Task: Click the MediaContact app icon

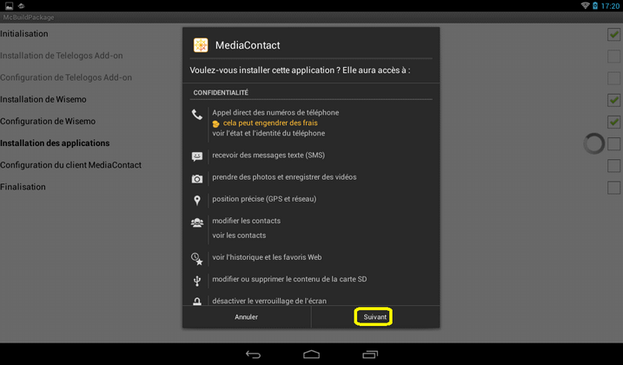Action: pos(201,45)
